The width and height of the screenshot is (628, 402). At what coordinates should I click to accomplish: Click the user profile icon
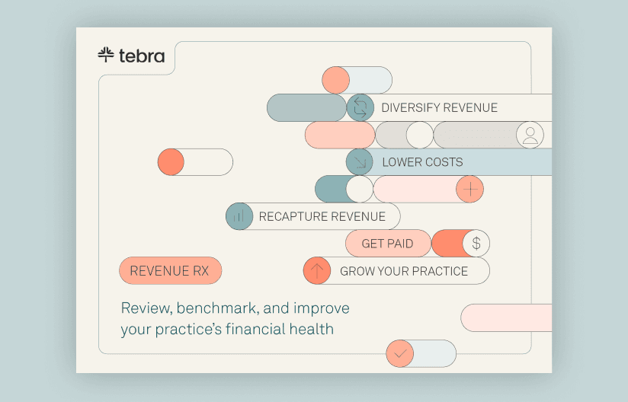coord(530,135)
